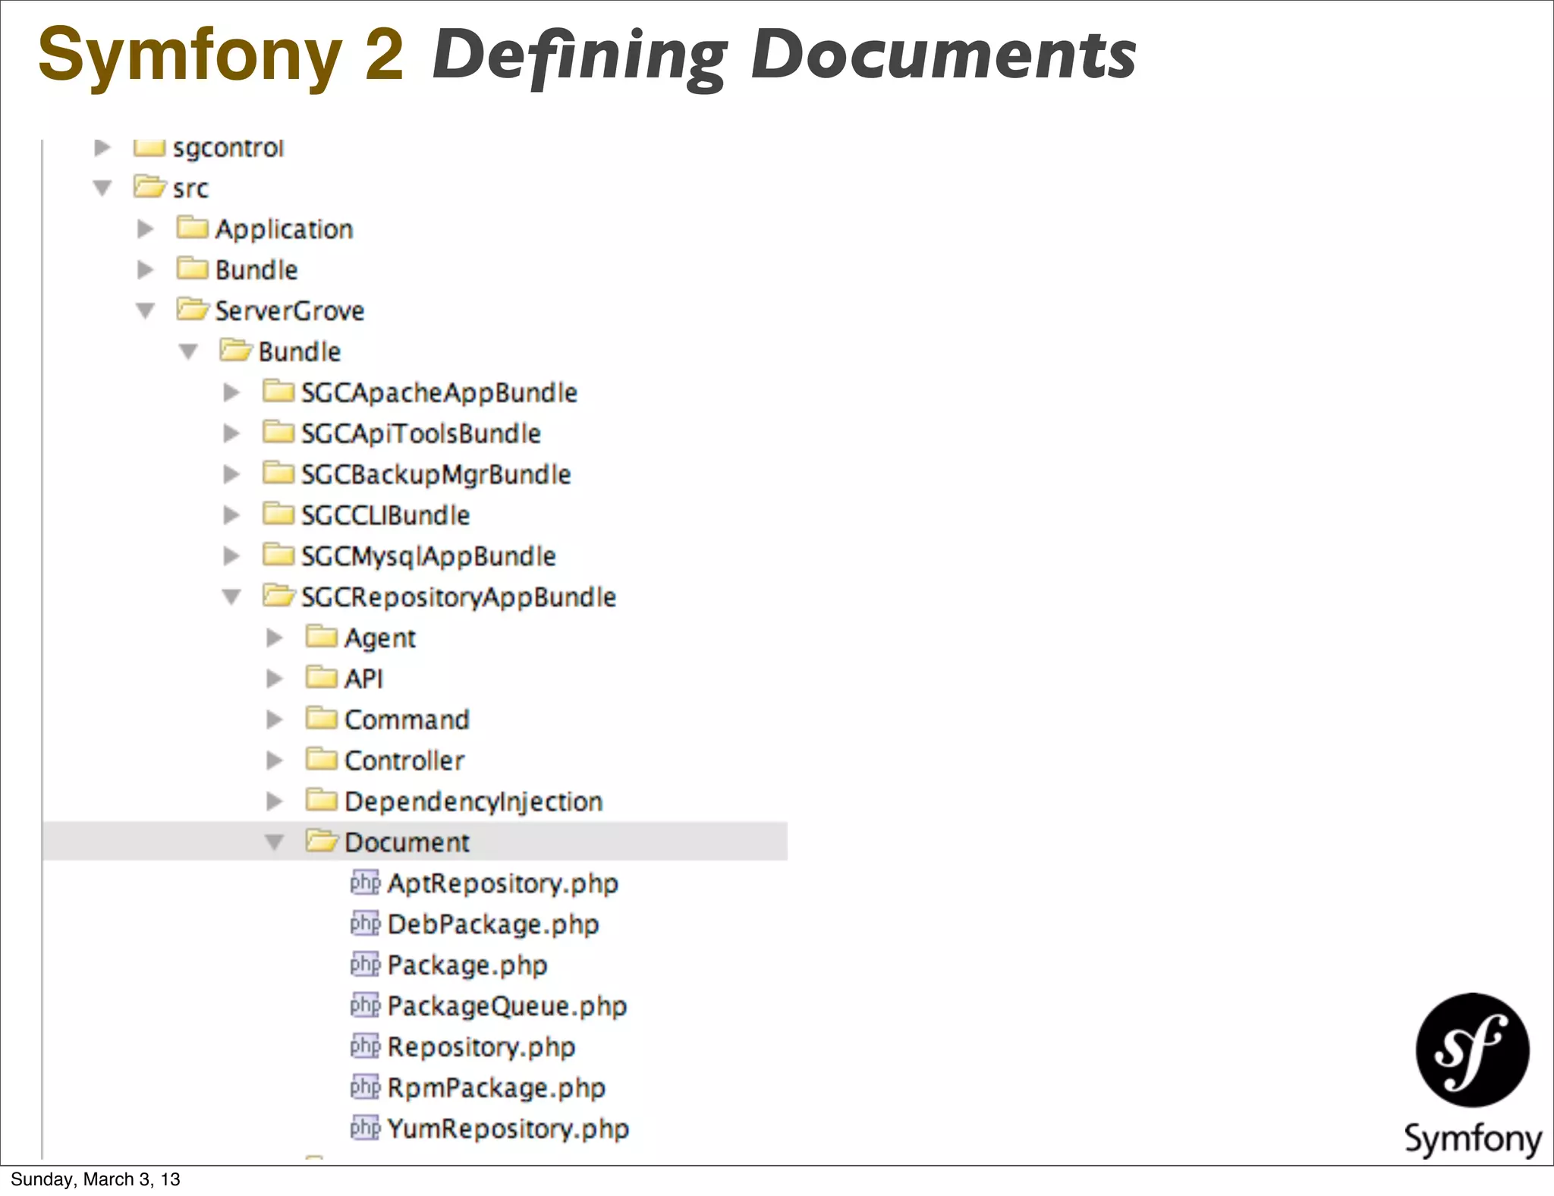Click the Controller folder icon
This screenshot has height=1196, width=1554.
pyautogui.click(x=322, y=758)
